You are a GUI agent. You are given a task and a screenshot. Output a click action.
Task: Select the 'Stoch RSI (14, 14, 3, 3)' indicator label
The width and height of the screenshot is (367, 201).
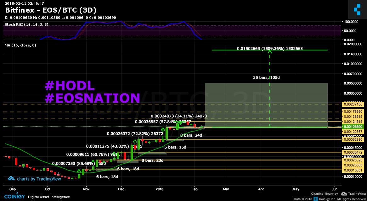coord(27,24)
